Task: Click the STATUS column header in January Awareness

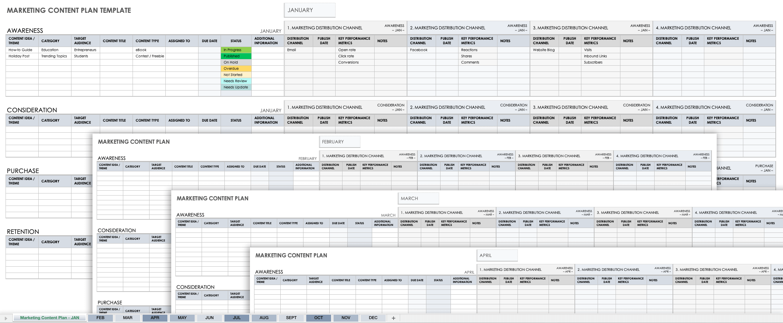Action: (x=236, y=41)
